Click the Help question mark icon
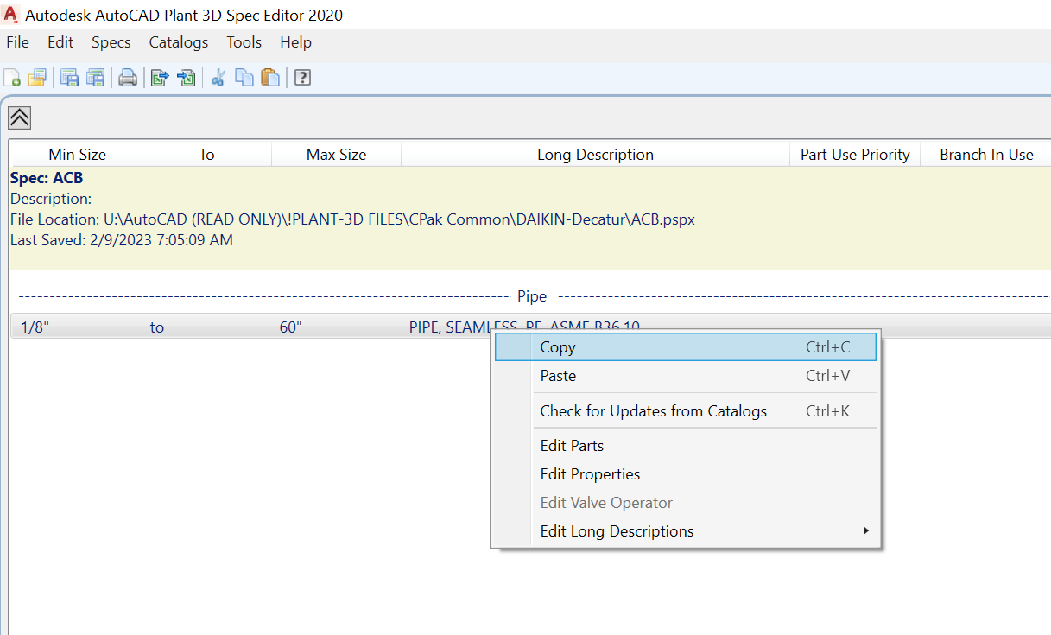The image size is (1051, 635). tap(302, 78)
